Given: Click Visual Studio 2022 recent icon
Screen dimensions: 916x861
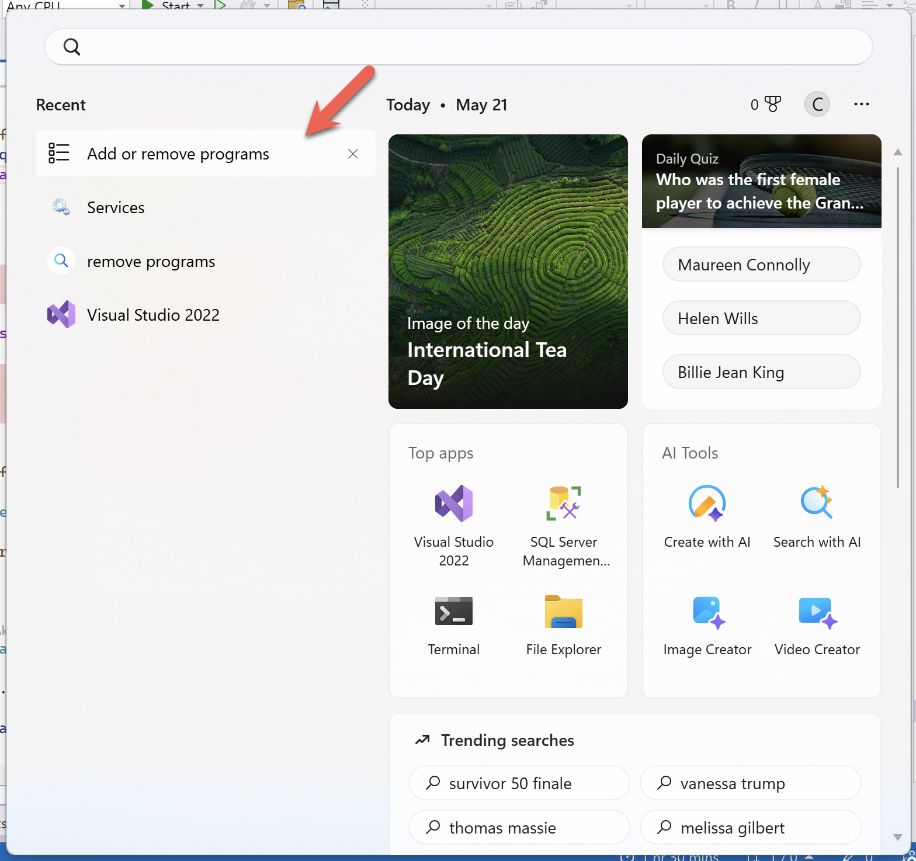Looking at the screenshot, I should 61,314.
